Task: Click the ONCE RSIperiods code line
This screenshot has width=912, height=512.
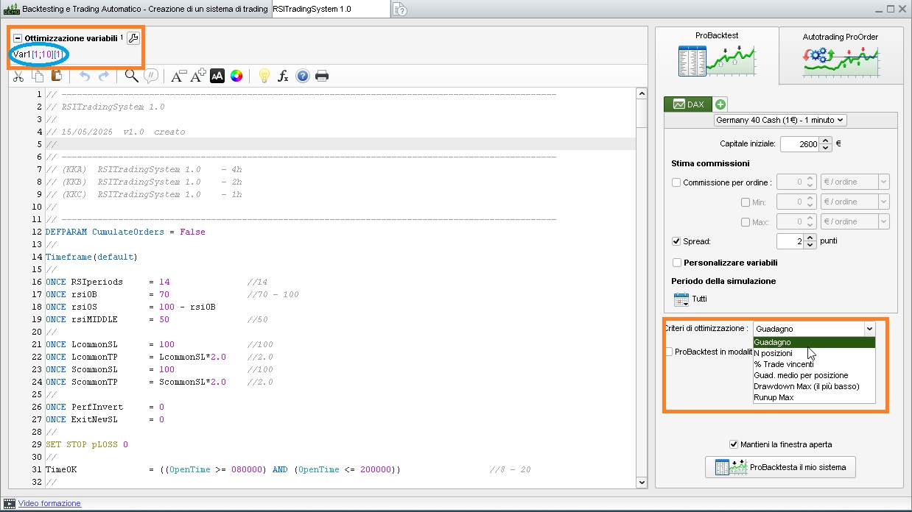Action: pyautogui.click(x=156, y=282)
